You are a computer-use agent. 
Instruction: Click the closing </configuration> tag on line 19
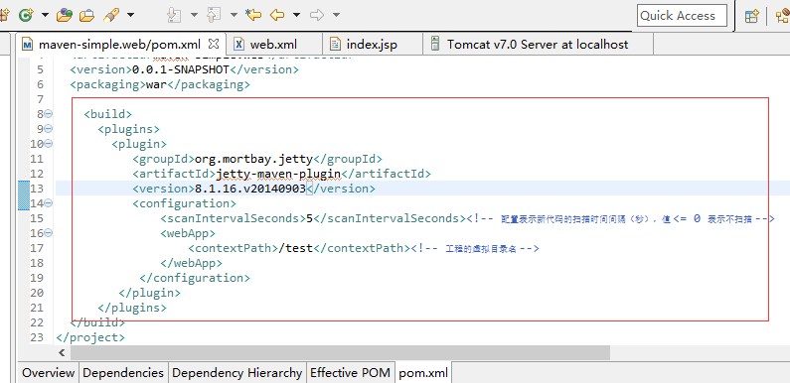coord(195,278)
